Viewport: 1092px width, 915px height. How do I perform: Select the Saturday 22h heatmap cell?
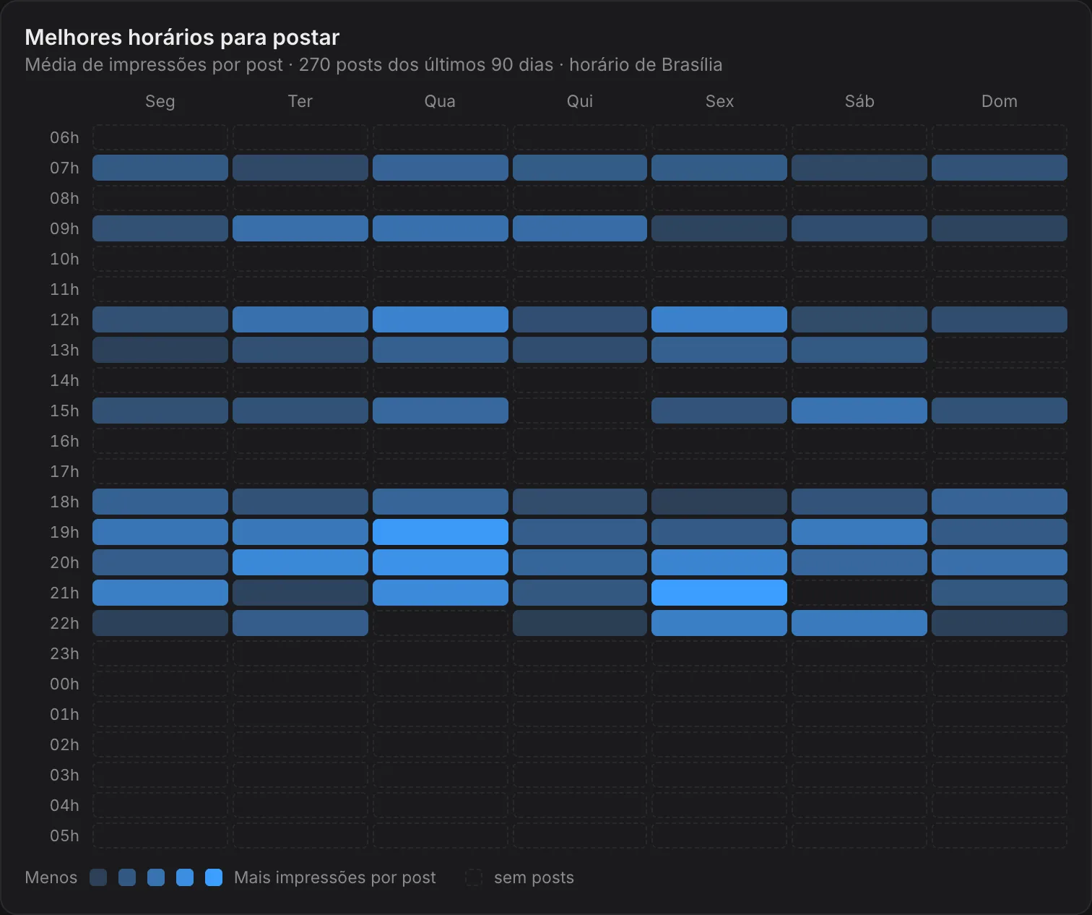[859, 623]
